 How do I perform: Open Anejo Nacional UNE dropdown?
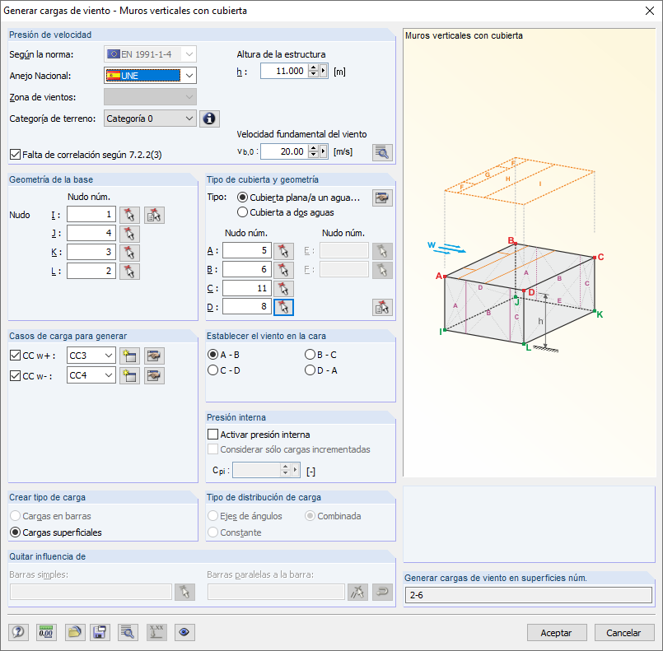[x=189, y=76]
